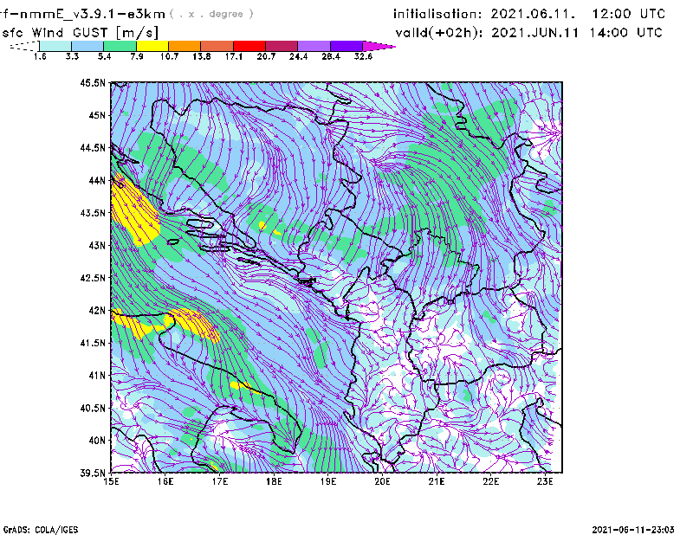693x535 pixels.
Task: Click the '17.1' colorbar value
Action: [234, 56]
